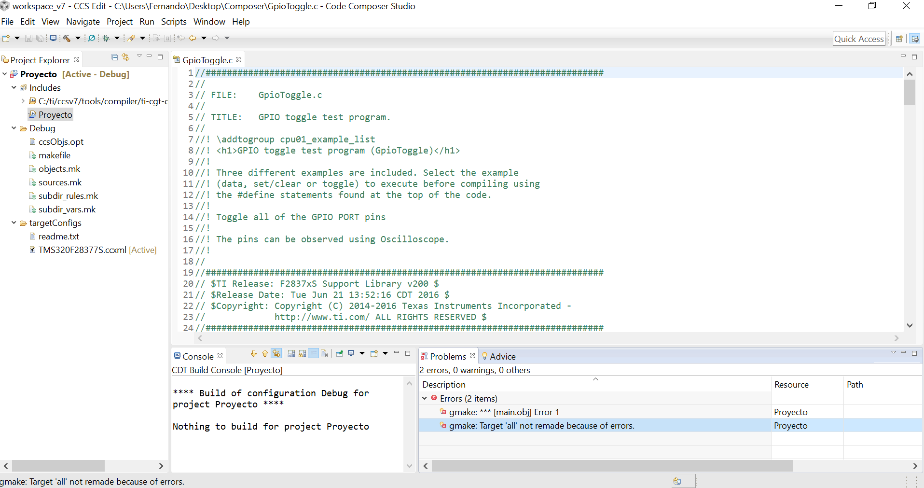Click the Save All icon in toolbar
This screenshot has width=924, height=488.
click(40, 38)
